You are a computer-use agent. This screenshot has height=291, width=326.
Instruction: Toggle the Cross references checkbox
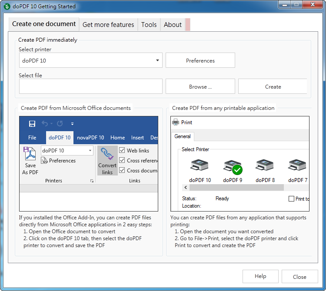tap(122, 160)
